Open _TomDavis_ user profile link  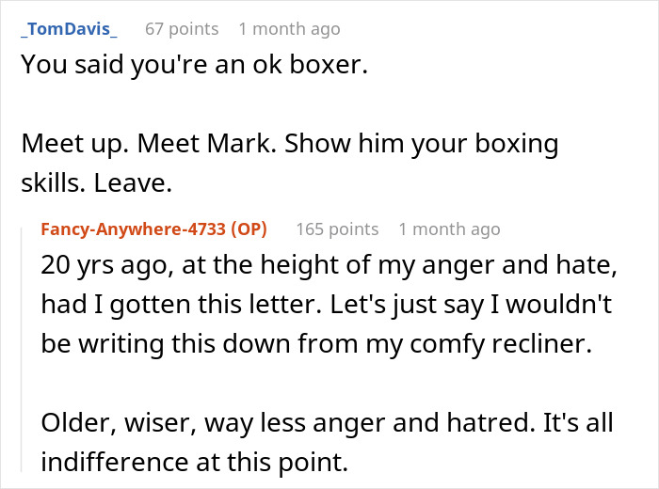click(x=69, y=29)
